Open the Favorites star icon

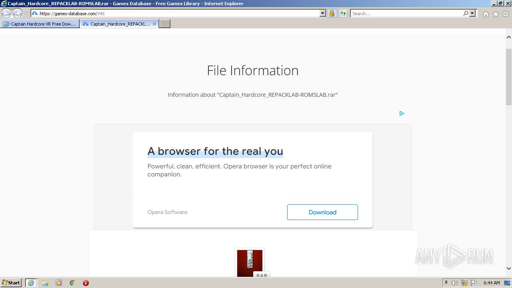point(496,14)
